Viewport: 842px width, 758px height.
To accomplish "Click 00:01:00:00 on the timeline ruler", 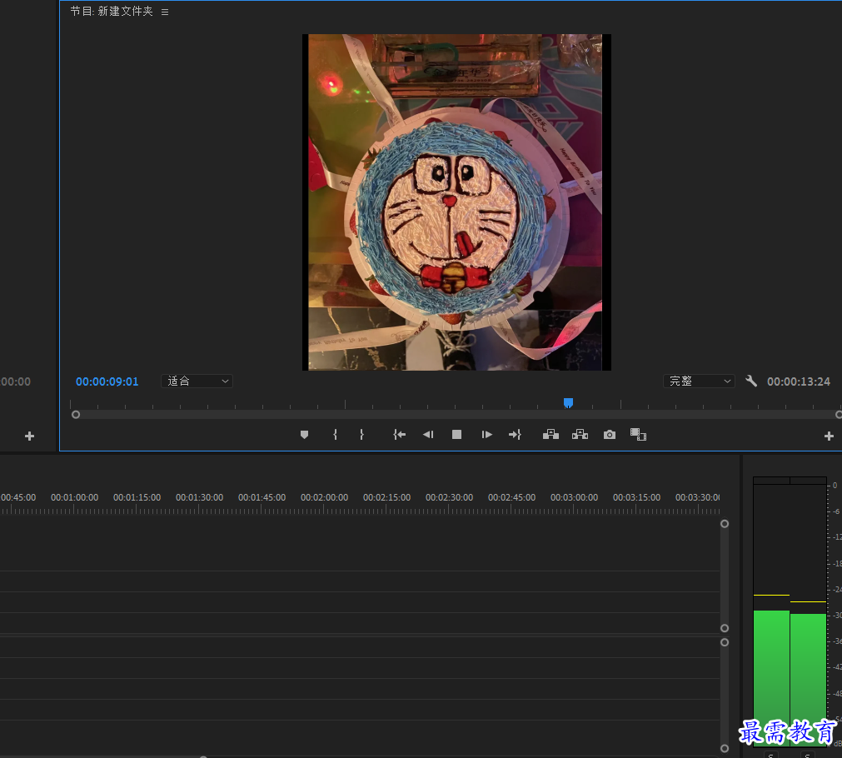I will 75,497.
